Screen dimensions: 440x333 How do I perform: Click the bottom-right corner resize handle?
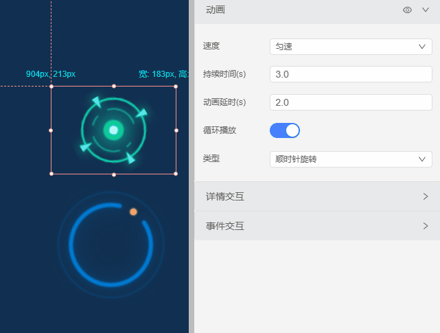[x=176, y=174]
